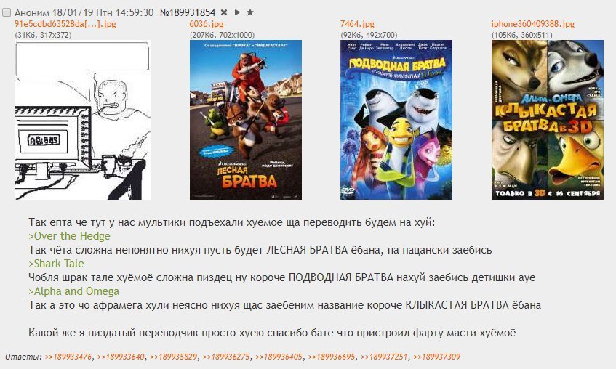Open file link 7464.jpg
The width and height of the screenshot is (616, 369).
(357, 24)
